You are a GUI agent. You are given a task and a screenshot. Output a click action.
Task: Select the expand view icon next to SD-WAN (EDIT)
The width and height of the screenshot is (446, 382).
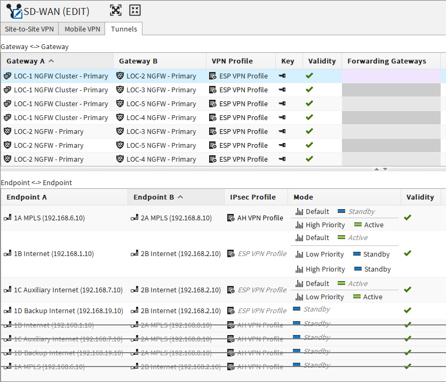115,10
